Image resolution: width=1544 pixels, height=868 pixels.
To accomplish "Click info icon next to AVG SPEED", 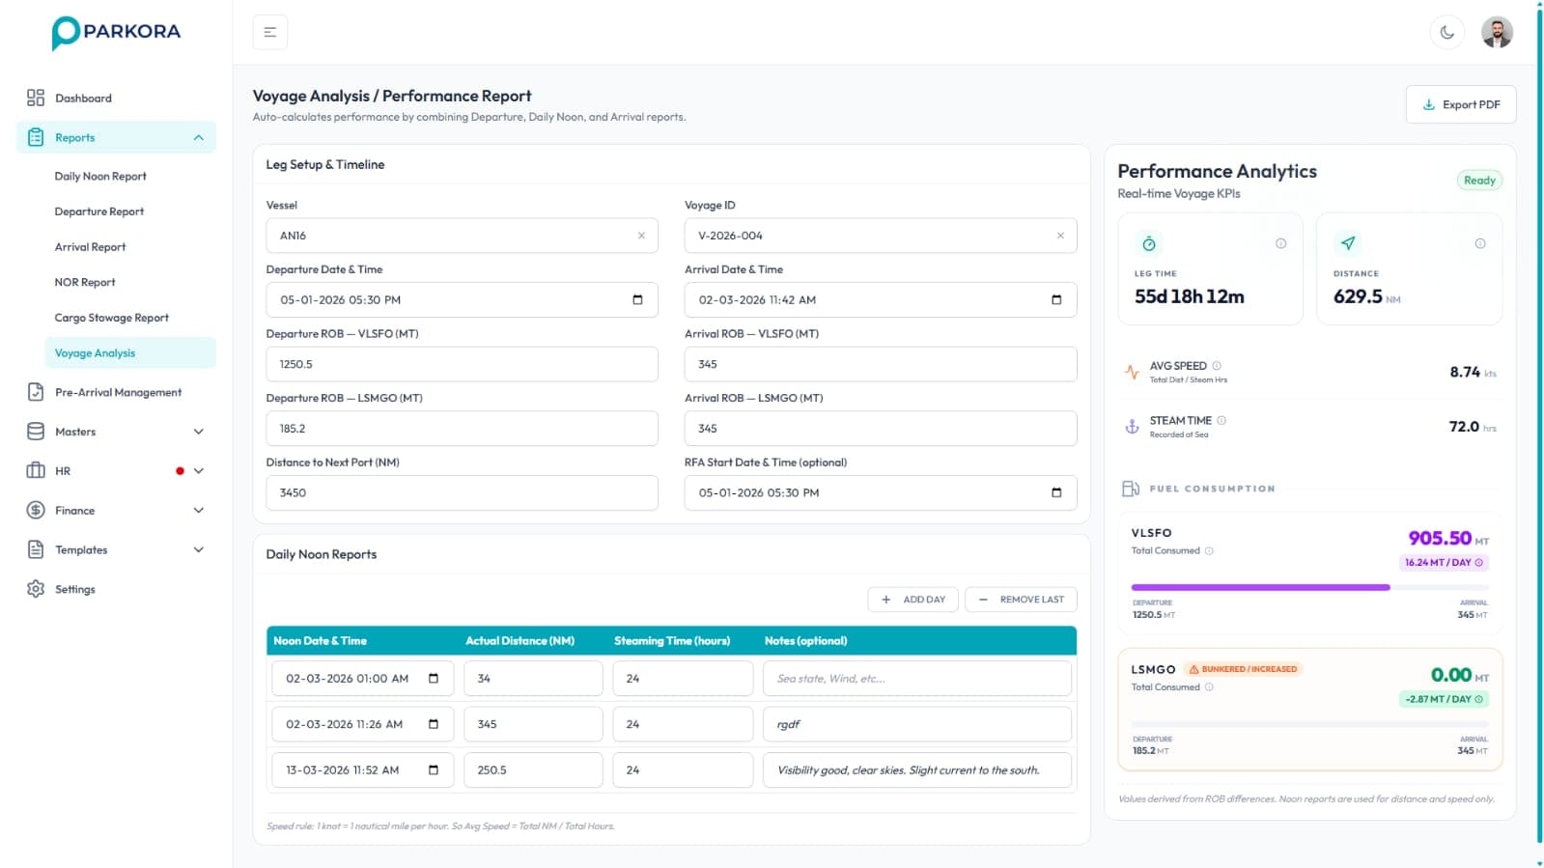I will click(x=1217, y=366).
